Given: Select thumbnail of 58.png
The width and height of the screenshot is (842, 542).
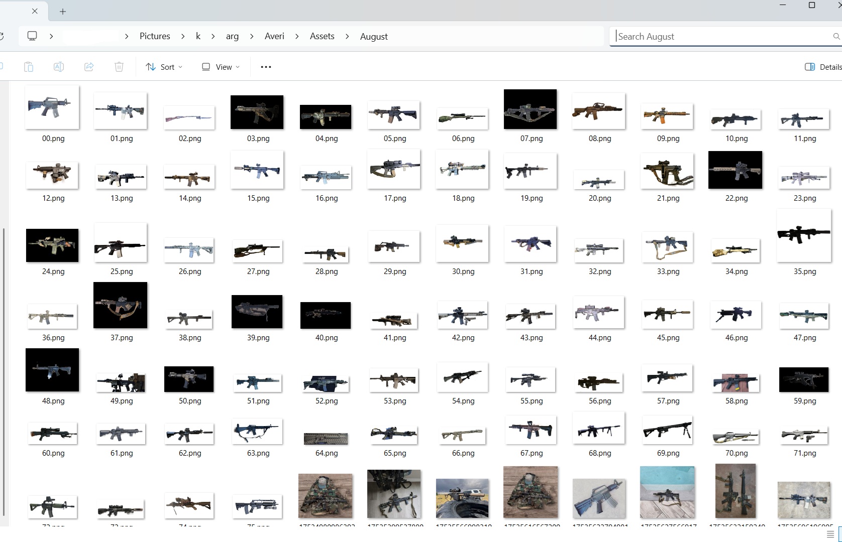Looking at the screenshot, I should click(735, 383).
